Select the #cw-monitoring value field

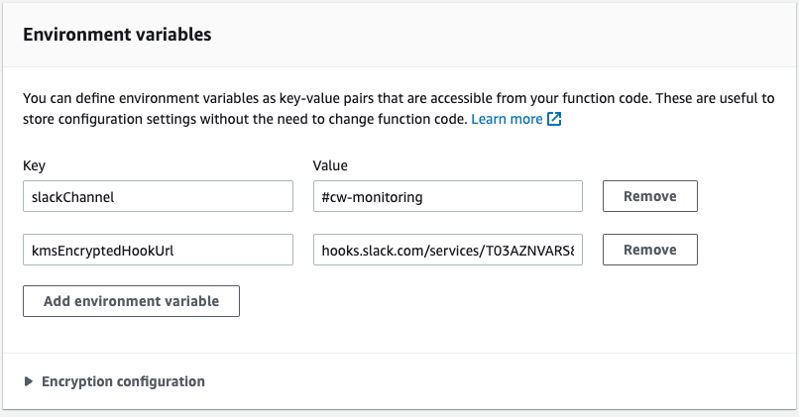click(447, 196)
